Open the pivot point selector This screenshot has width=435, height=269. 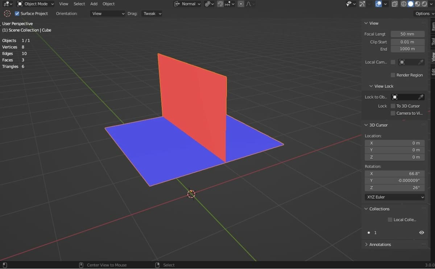pyautogui.click(x=209, y=4)
